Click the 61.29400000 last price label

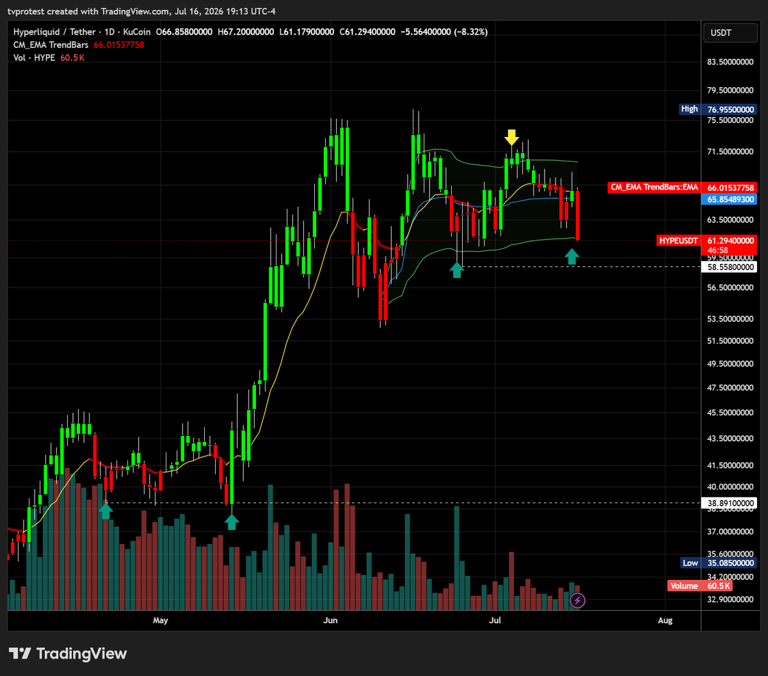pos(730,241)
